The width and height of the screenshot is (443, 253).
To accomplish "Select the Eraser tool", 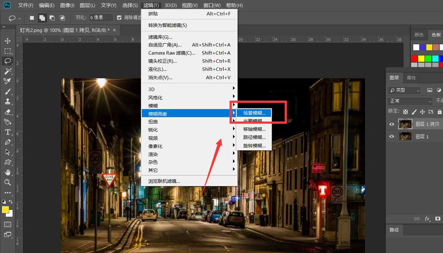I will click(x=8, y=112).
